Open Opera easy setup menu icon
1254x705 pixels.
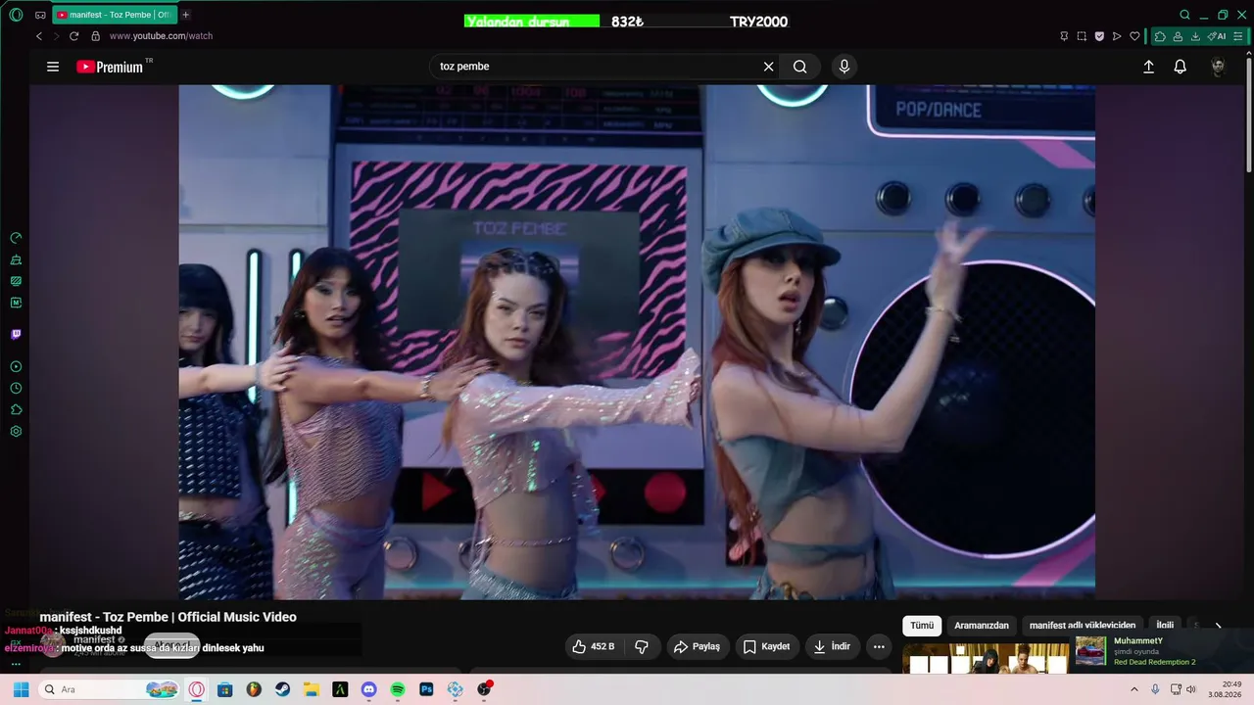point(1240,36)
